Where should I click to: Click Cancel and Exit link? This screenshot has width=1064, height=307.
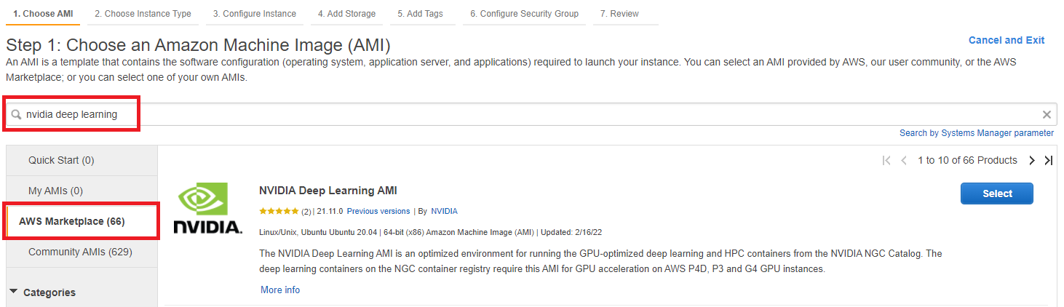(x=1007, y=40)
